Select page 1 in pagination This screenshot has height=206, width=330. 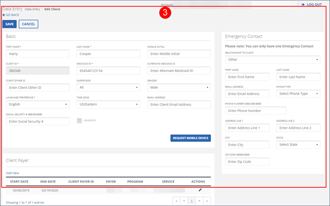tap(192, 200)
